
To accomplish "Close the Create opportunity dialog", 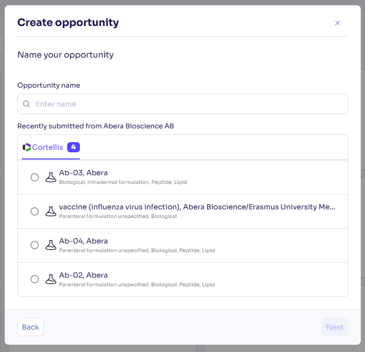I will tap(338, 23).
